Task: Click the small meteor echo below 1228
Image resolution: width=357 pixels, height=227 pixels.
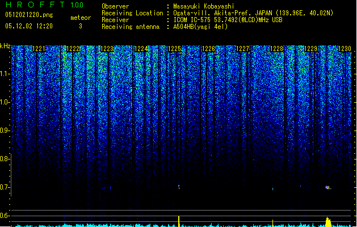Action: (x=272, y=189)
